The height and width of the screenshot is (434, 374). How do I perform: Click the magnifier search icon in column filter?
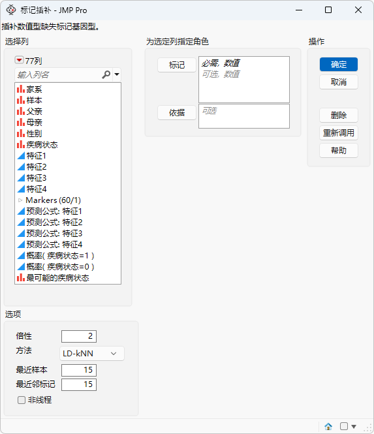(106, 74)
